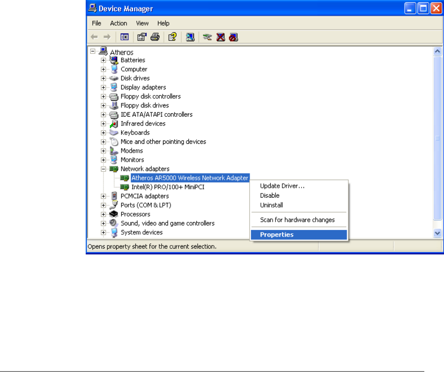The image size is (444, 372).
Task: Click the Help toolbar icon
Action: coord(172,37)
